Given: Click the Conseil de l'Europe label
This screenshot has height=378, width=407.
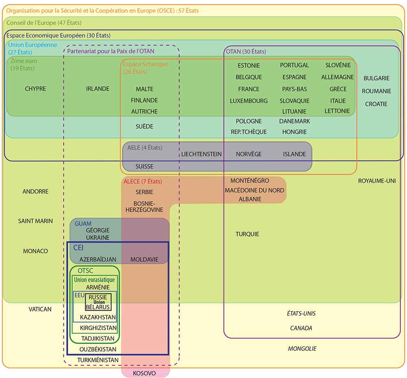Looking at the screenshot, I should 45,23.
